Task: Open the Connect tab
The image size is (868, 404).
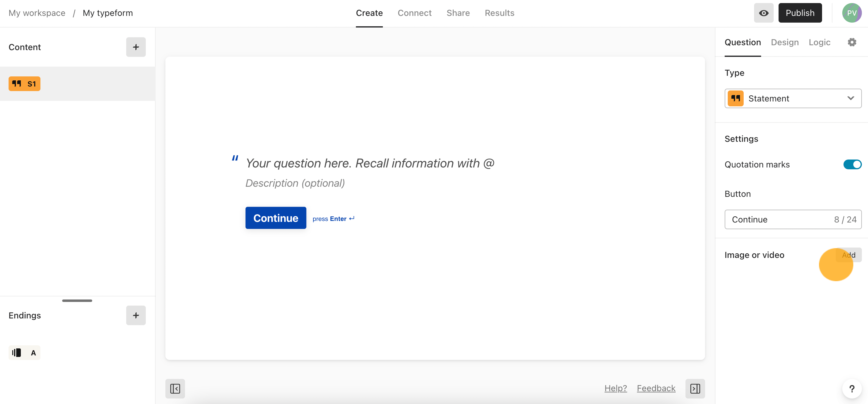Action: pyautogui.click(x=415, y=13)
